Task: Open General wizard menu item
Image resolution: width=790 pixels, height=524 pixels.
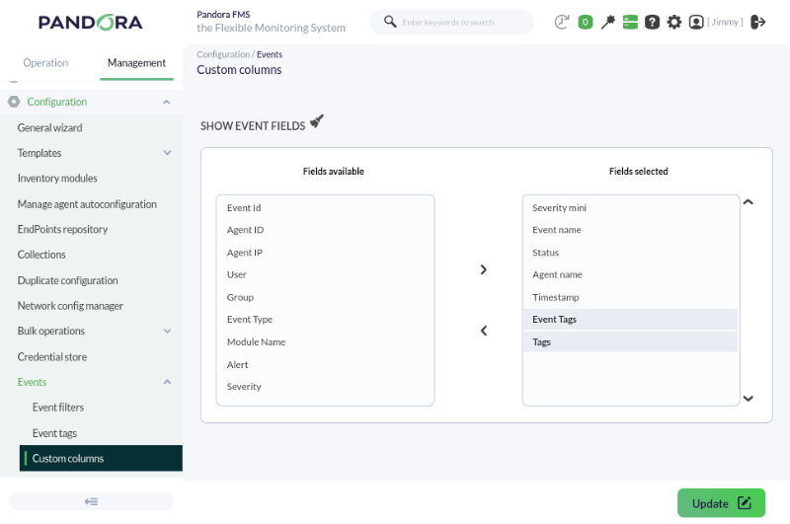Action: tap(49, 127)
